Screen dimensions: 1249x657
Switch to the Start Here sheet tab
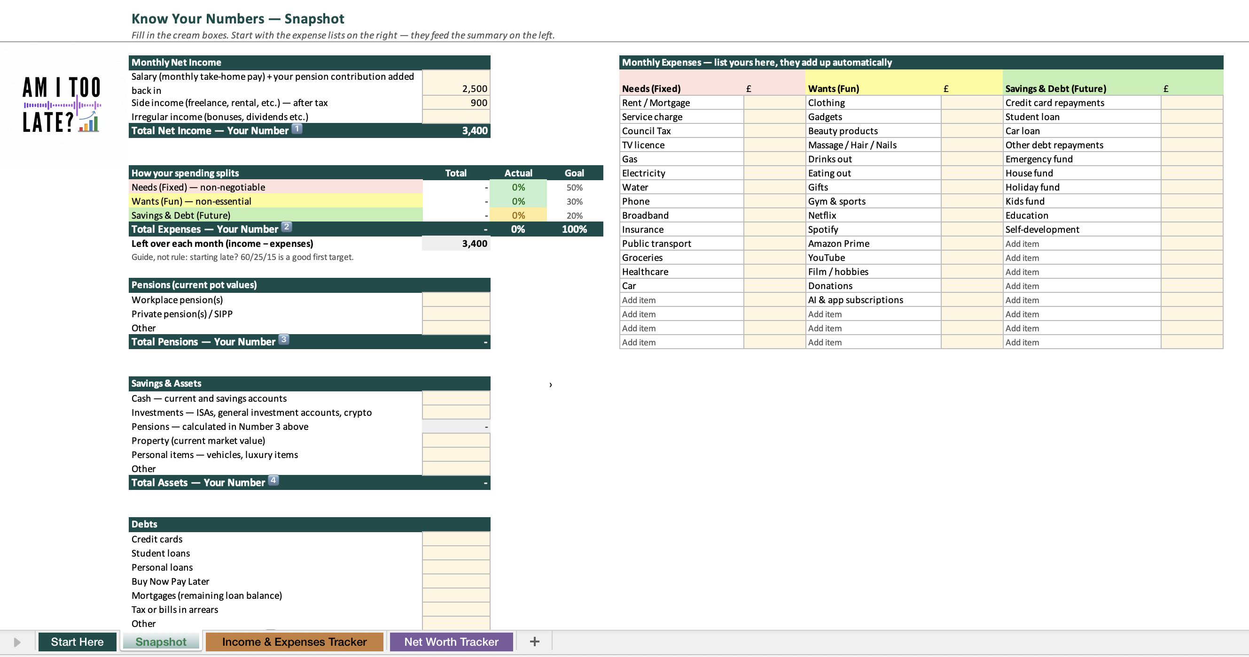(x=77, y=642)
